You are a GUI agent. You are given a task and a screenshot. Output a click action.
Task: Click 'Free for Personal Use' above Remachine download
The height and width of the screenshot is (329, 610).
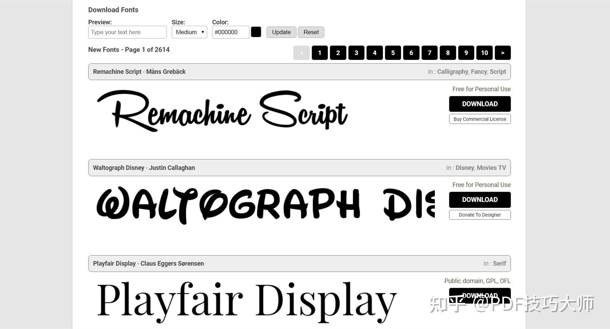click(x=481, y=89)
